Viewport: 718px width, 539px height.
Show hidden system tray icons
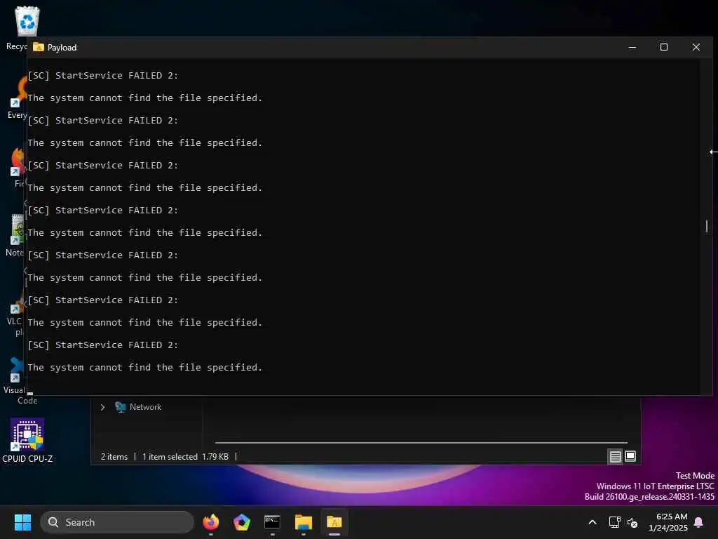click(x=592, y=522)
